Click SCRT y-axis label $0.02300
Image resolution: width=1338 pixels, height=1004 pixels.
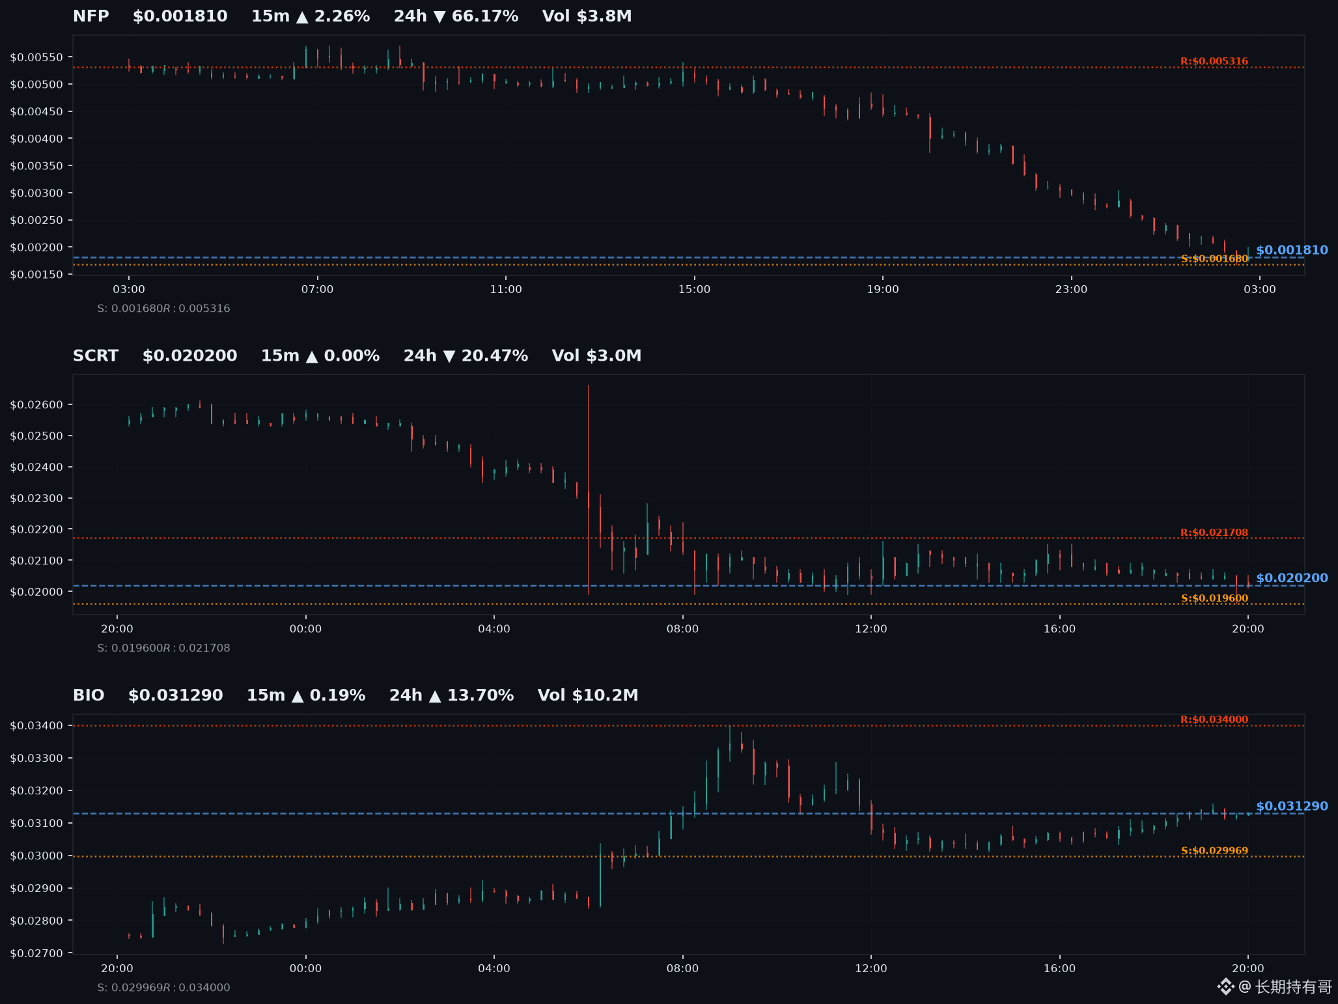(36, 499)
